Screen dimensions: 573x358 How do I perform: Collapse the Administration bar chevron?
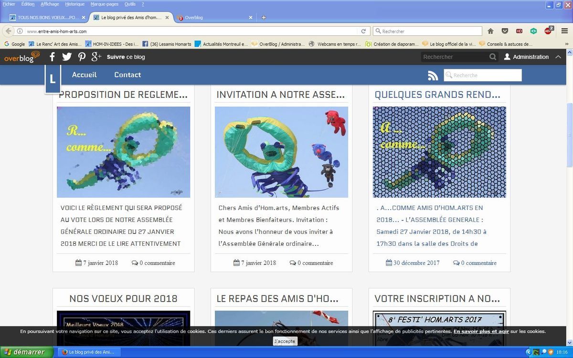[x=558, y=57]
